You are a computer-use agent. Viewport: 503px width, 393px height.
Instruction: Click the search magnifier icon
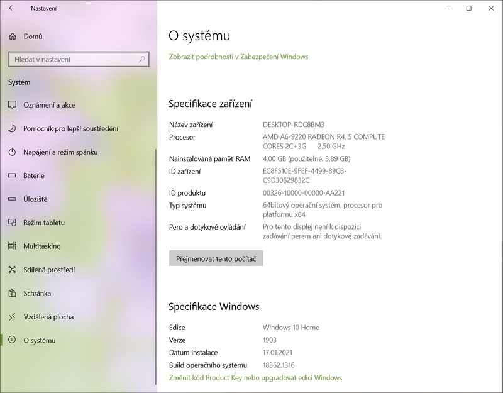142,59
